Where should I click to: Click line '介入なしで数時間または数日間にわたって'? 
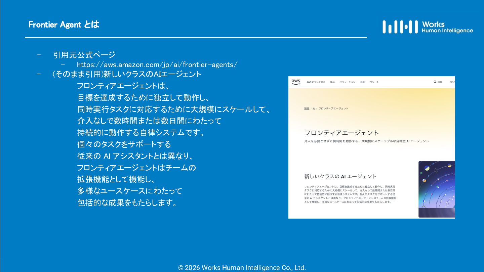pos(149,121)
